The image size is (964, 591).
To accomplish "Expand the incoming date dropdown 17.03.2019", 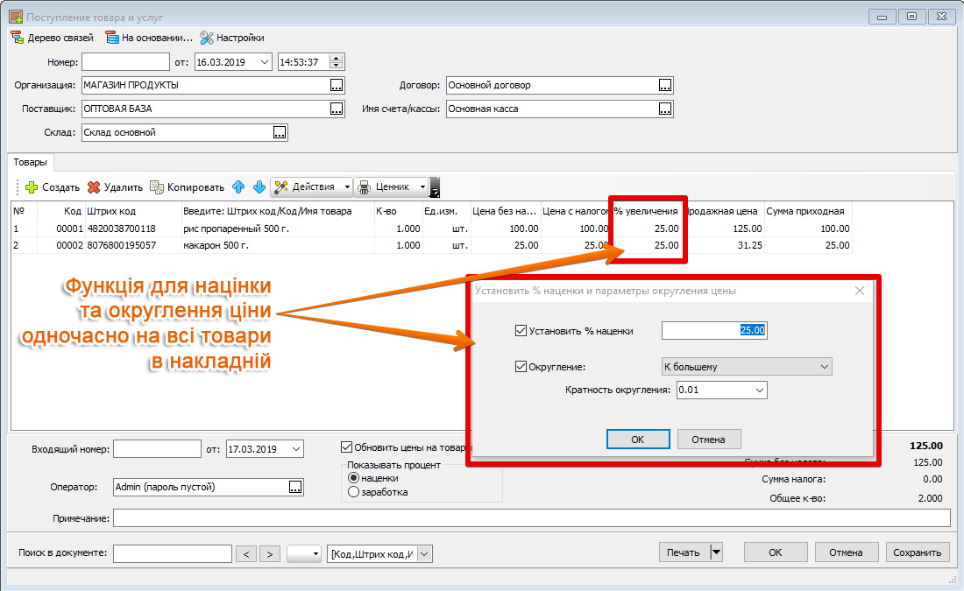I will pyautogui.click(x=296, y=449).
